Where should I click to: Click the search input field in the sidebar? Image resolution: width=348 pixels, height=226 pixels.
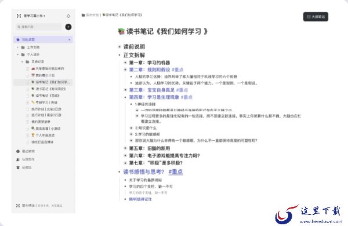point(39,27)
